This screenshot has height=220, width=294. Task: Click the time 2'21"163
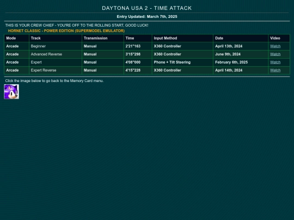point(133,46)
